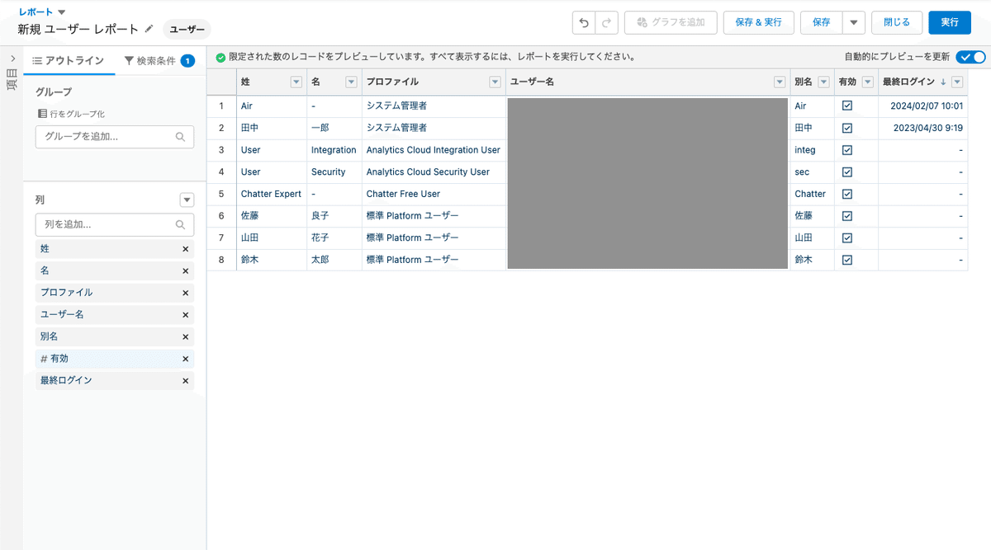Remove the 有効 column with its X
Viewport: 991px width, 550px height.
tap(185, 359)
